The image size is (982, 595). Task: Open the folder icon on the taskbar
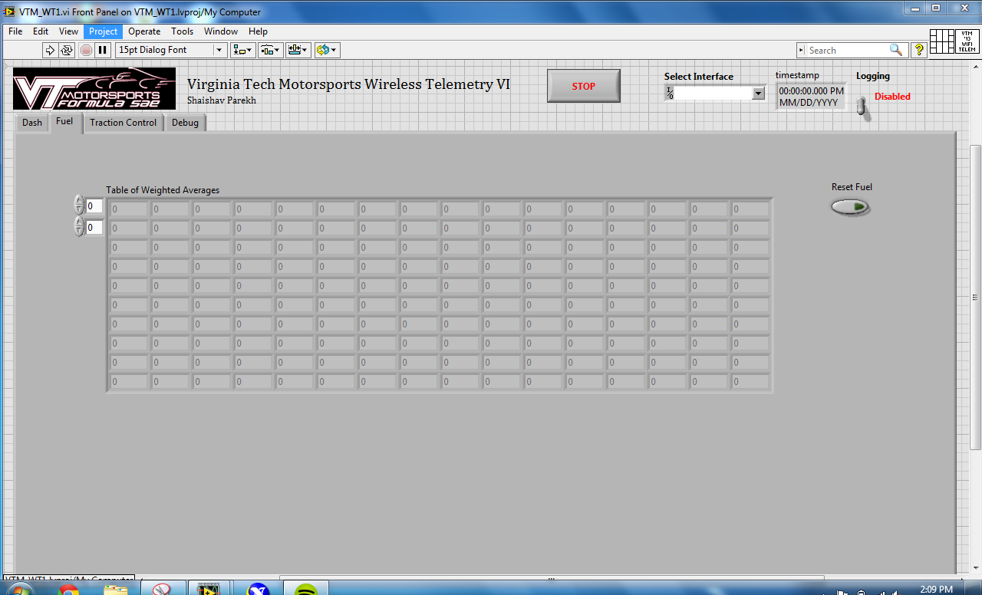click(116, 590)
